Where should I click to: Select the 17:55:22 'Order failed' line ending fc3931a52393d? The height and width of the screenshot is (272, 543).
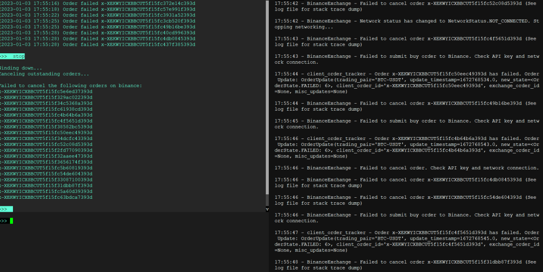point(97,15)
